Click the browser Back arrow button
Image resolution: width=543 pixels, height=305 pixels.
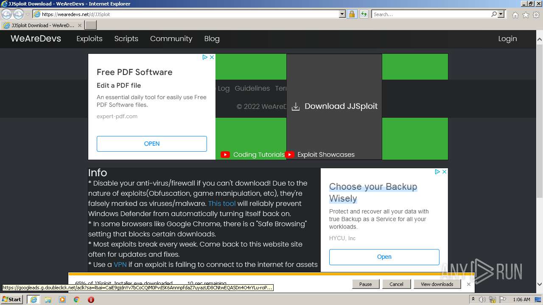6,14
